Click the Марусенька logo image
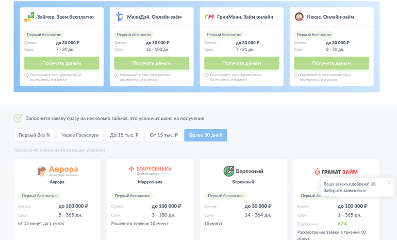397x240 pixels. coord(150,170)
